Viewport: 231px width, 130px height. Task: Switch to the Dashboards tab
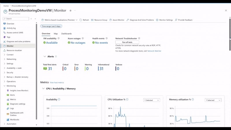point(66,34)
